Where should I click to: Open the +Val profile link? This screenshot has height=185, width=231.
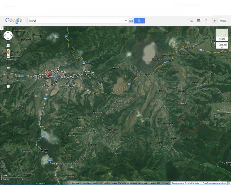[x=190, y=21]
